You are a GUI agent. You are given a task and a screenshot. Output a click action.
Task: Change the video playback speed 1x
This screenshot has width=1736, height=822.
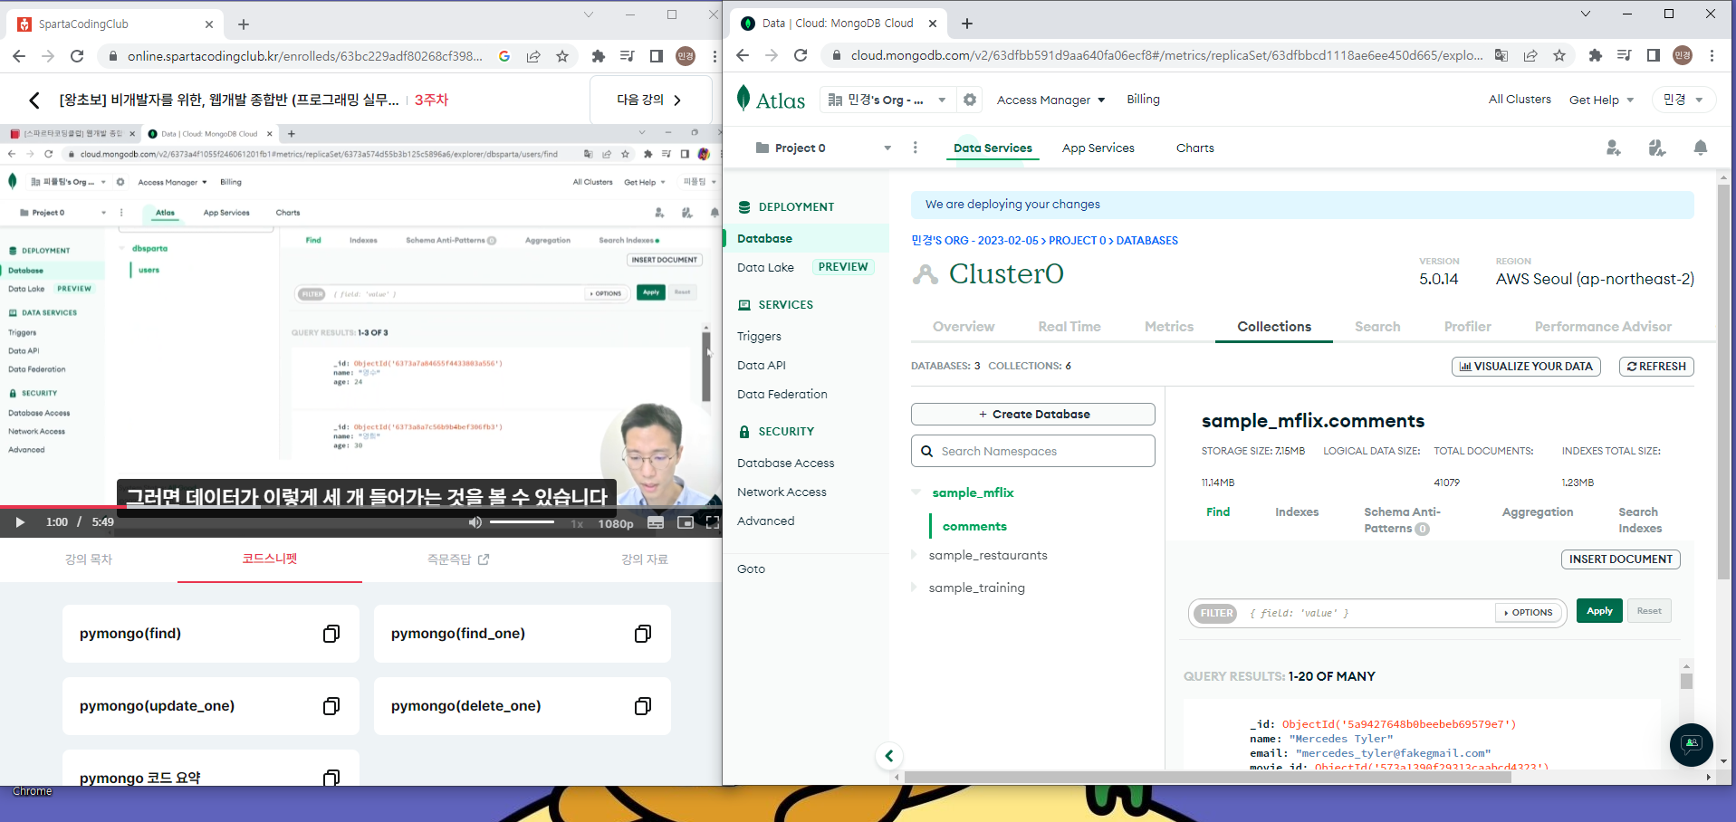tap(577, 523)
